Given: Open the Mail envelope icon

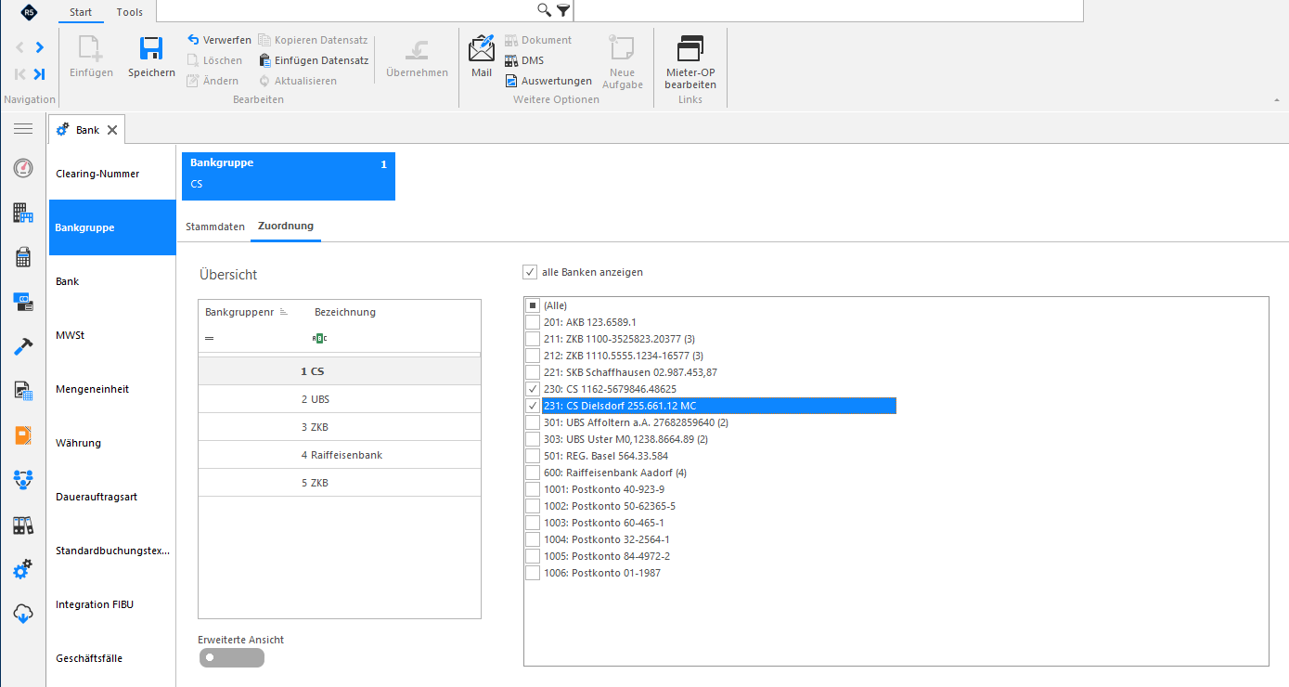Looking at the screenshot, I should click(x=482, y=48).
